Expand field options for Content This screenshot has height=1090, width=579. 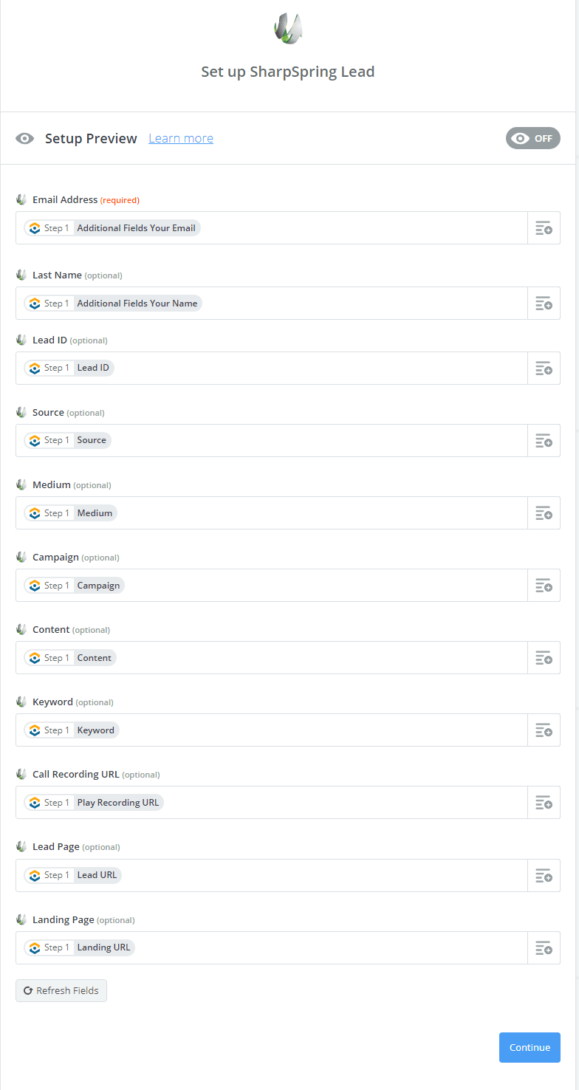pyautogui.click(x=544, y=658)
